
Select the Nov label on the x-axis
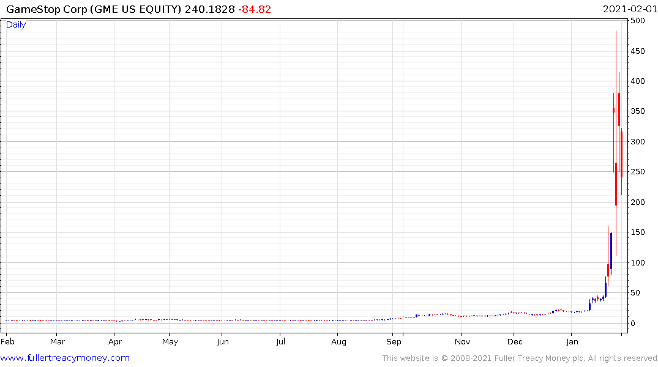(x=463, y=341)
